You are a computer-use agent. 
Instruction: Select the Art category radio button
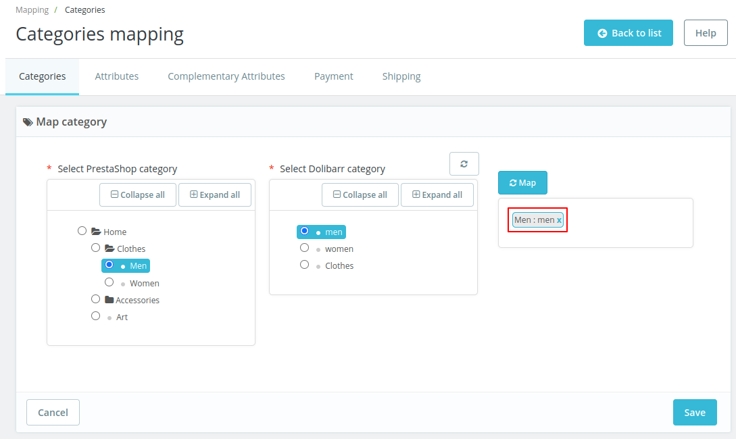click(x=96, y=316)
